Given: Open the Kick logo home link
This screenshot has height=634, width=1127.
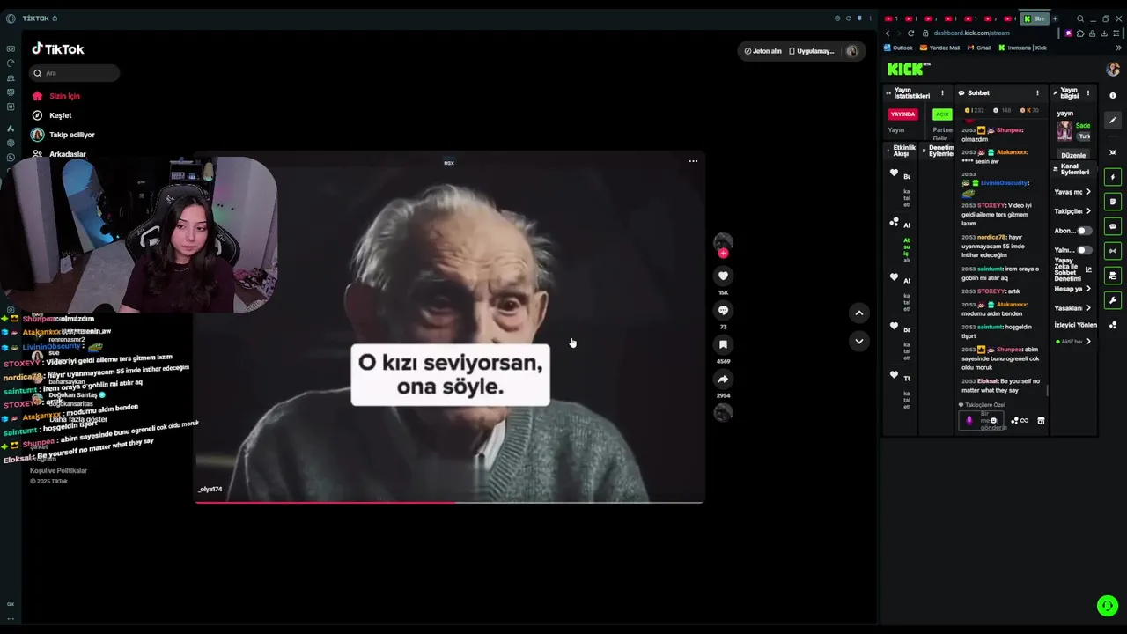Looking at the screenshot, I should [908, 69].
